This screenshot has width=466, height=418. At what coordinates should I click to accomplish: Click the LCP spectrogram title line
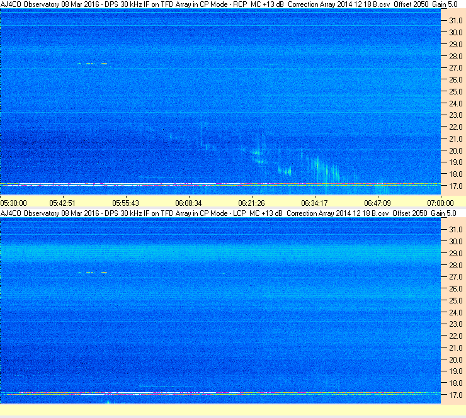pyautogui.click(x=228, y=213)
